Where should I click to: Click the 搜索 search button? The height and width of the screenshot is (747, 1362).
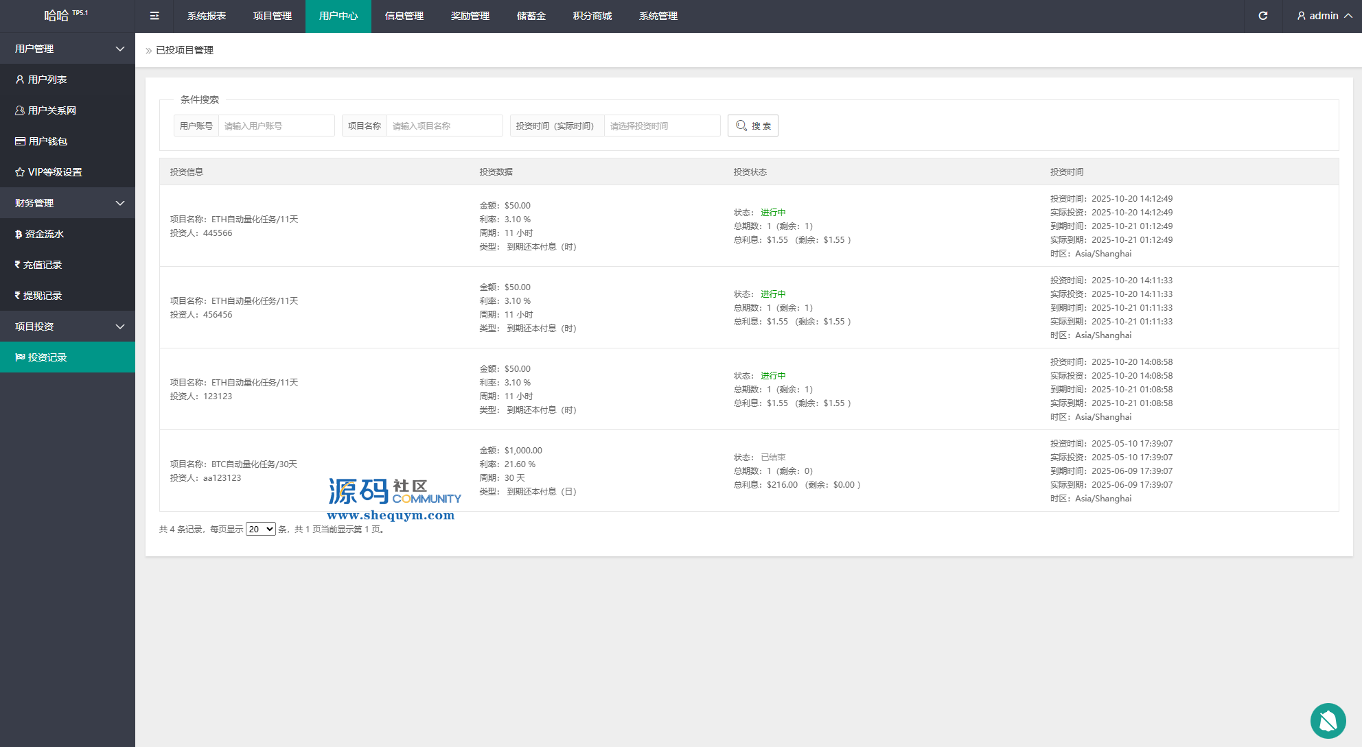[x=752, y=126]
